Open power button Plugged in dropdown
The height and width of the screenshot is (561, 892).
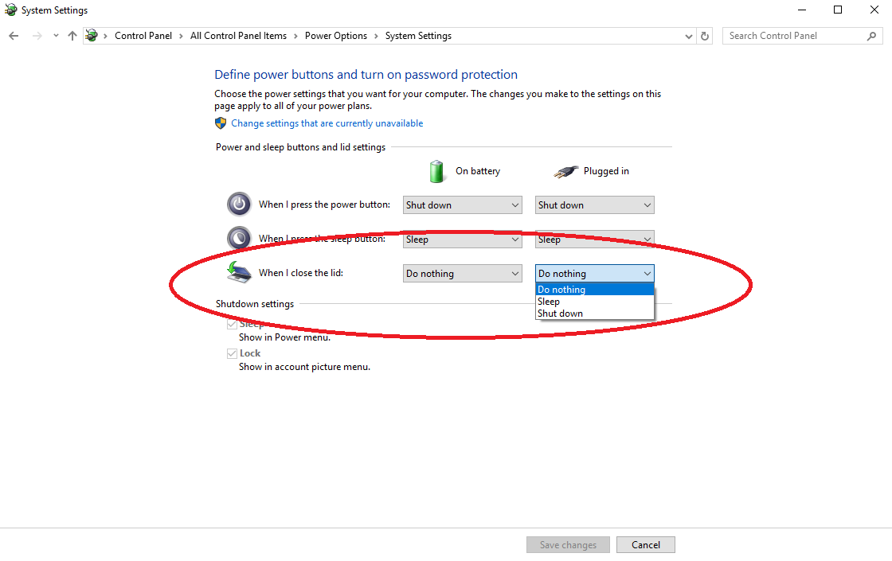pos(594,205)
